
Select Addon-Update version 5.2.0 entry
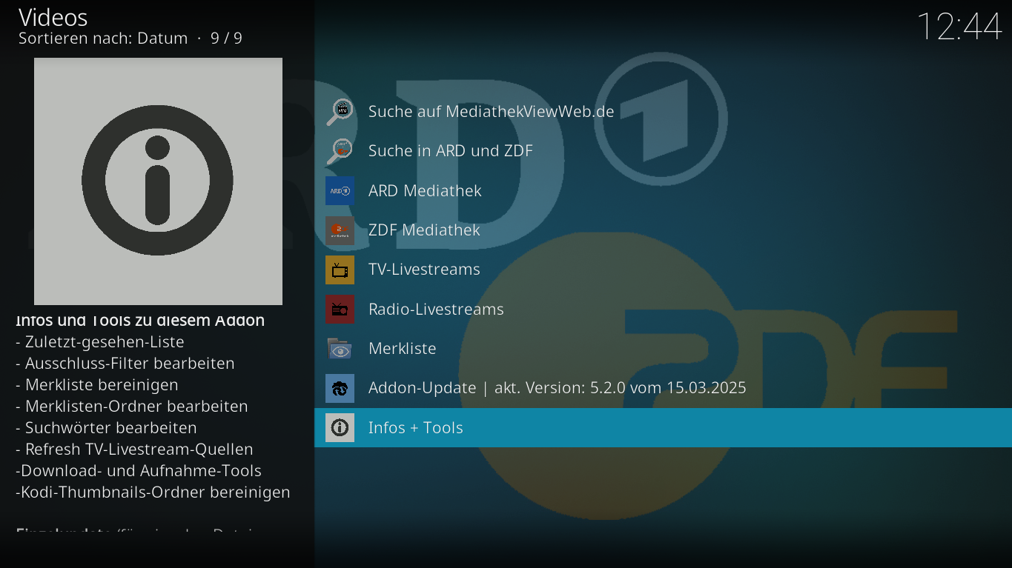(663, 388)
